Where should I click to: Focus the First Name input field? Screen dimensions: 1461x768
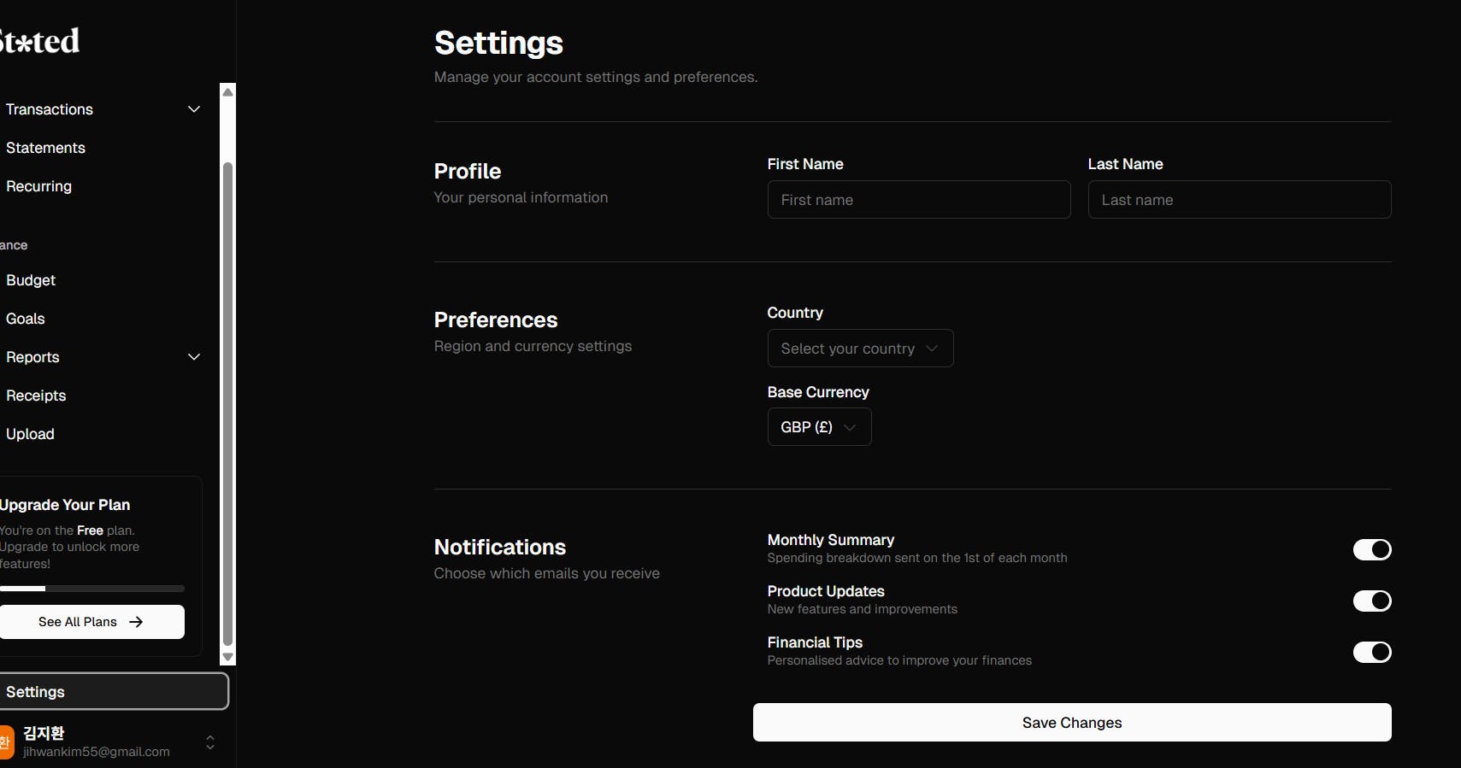pyautogui.click(x=919, y=200)
